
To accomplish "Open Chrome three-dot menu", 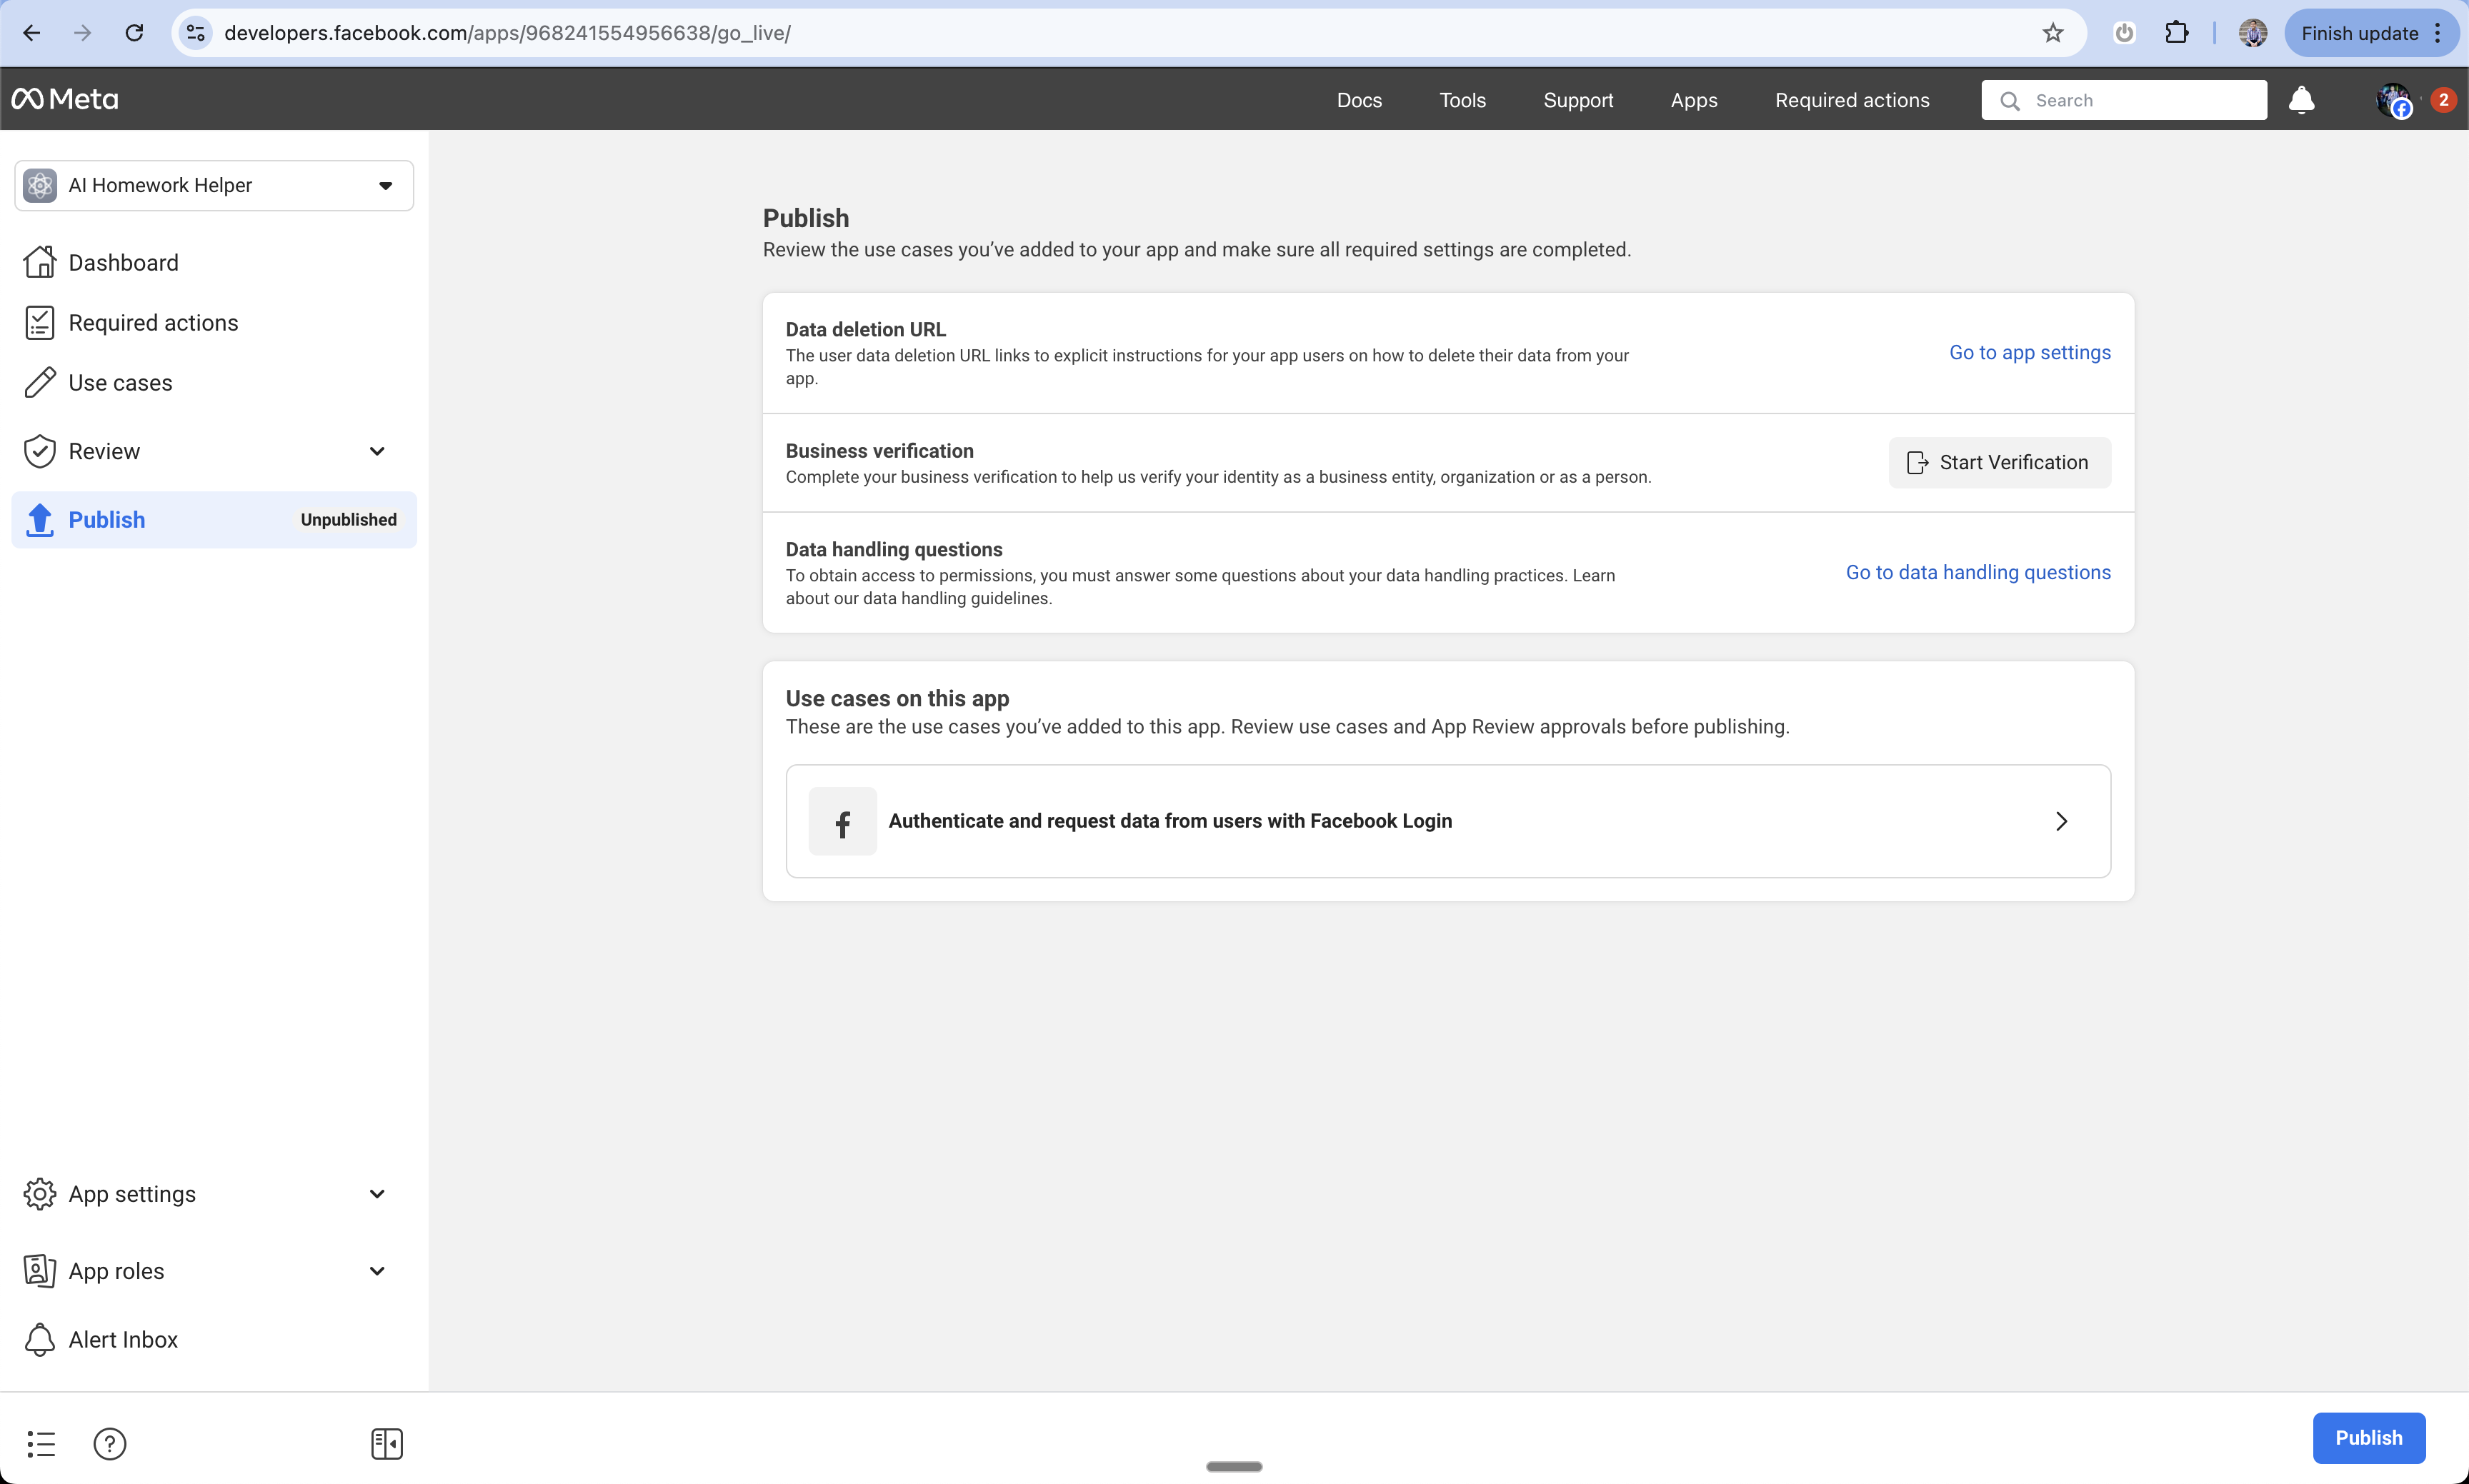I will click(x=2438, y=33).
